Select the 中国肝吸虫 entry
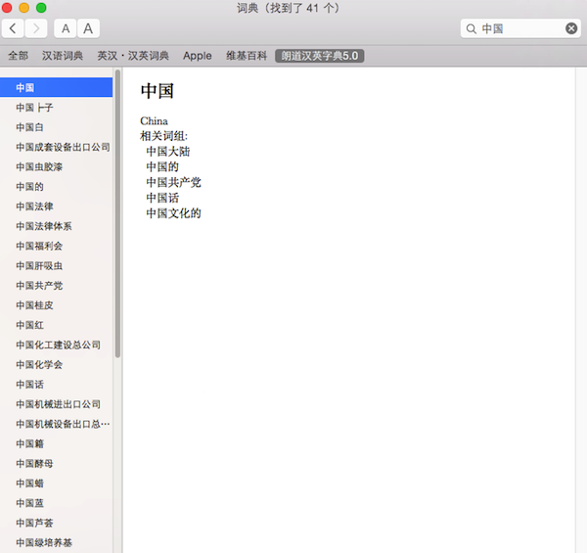 pyautogui.click(x=56, y=266)
